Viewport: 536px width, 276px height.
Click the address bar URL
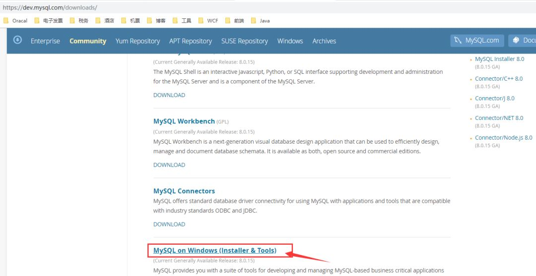(50, 7)
